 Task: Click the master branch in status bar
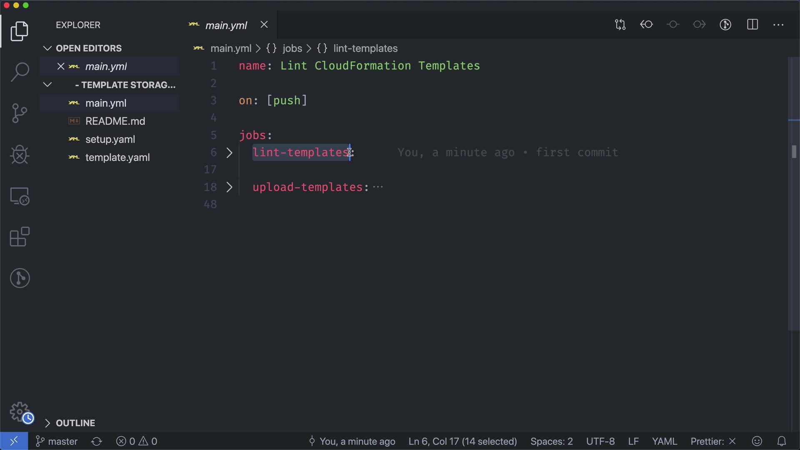click(x=57, y=441)
